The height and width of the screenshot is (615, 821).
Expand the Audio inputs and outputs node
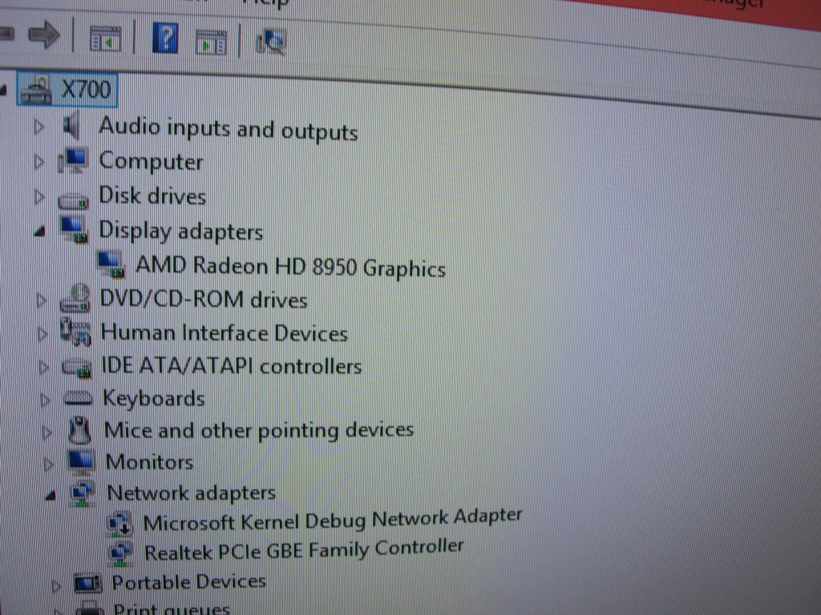click(x=38, y=126)
